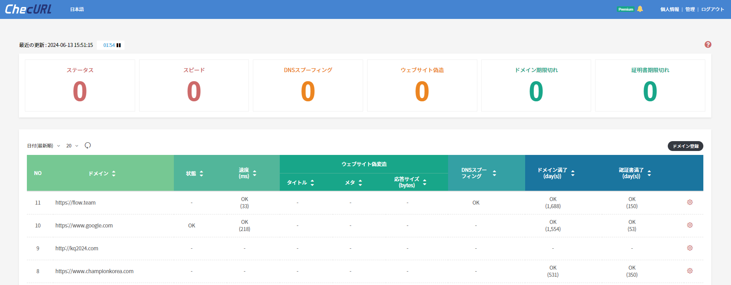Pause the auto-refresh countdown timer

[119, 45]
